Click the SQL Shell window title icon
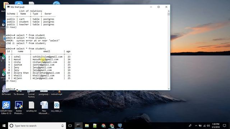The height and width of the screenshot is (129, 230). tap(8, 7)
